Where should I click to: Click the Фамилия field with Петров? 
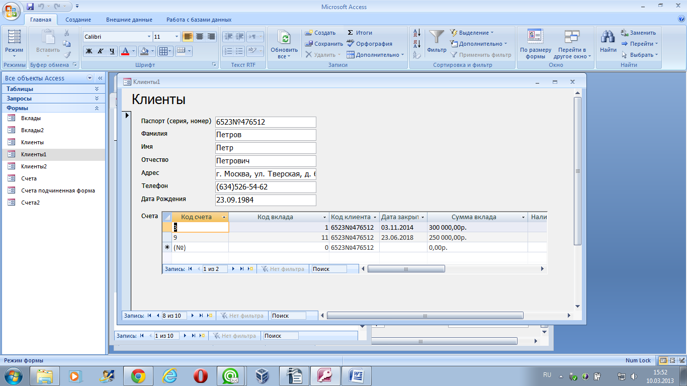(x=266, y=135)
